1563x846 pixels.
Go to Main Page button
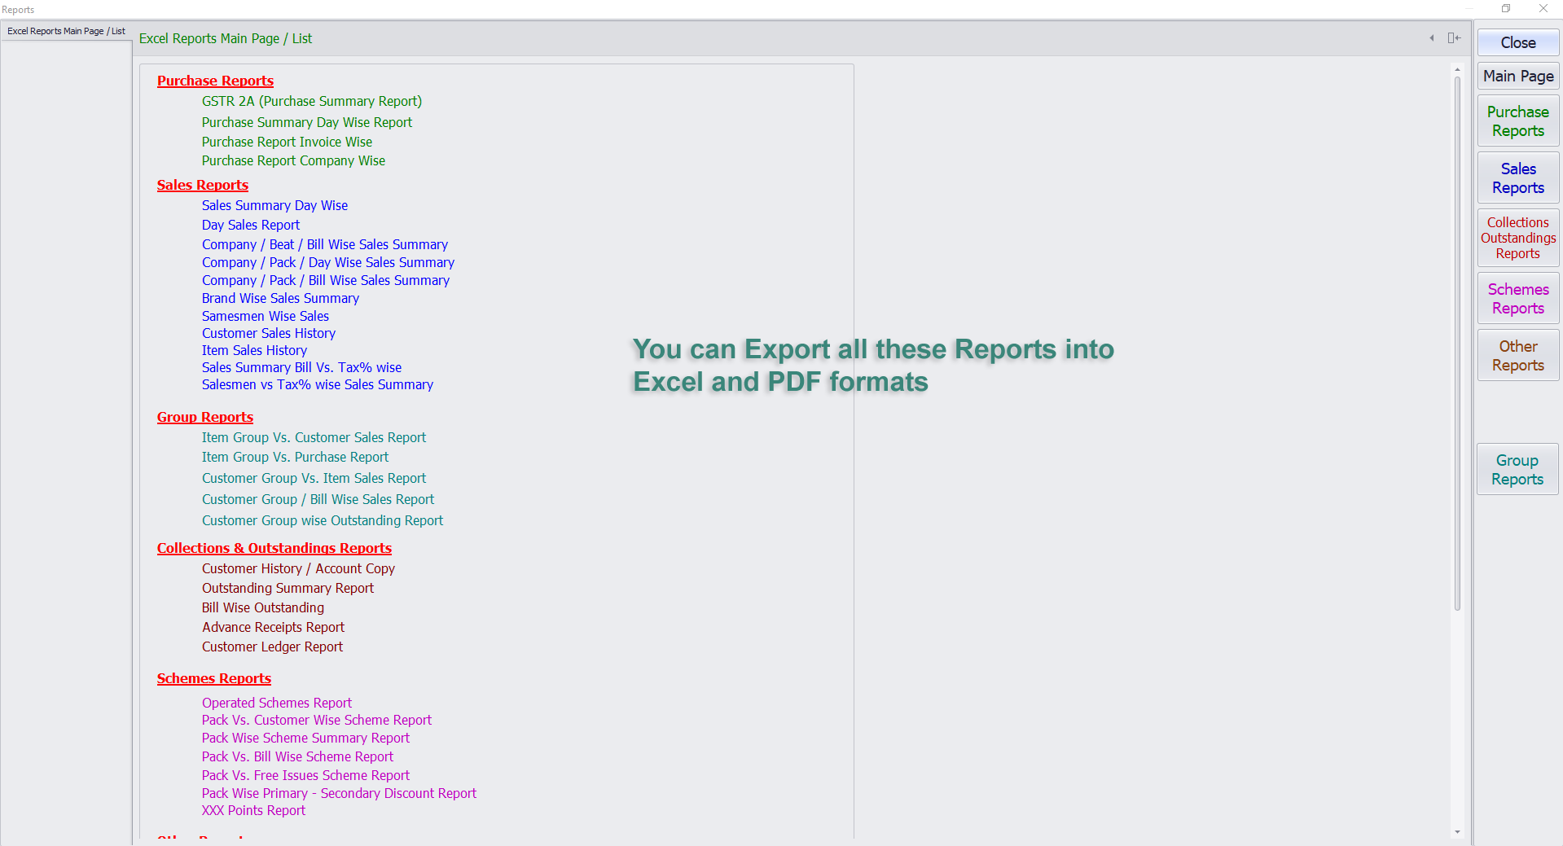pyautogui.click(x=1517, y=77)
